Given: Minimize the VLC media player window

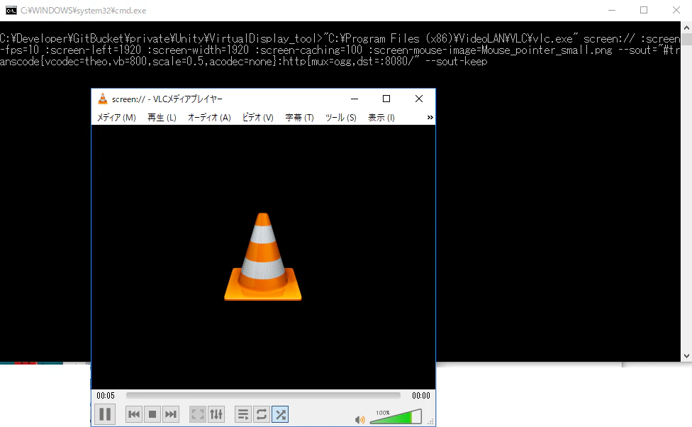Looking at the screenshot, I should (x=355, y=99).
